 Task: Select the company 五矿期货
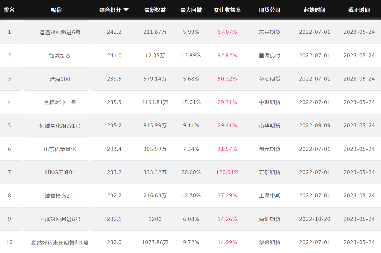click(x=270, y=172)
